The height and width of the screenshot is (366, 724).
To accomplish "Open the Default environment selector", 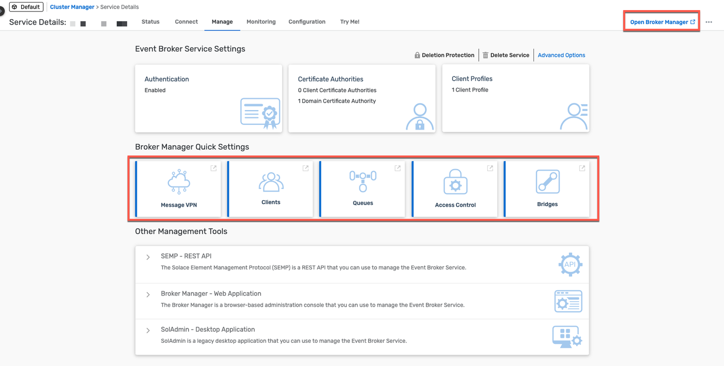I will point(26,7).
